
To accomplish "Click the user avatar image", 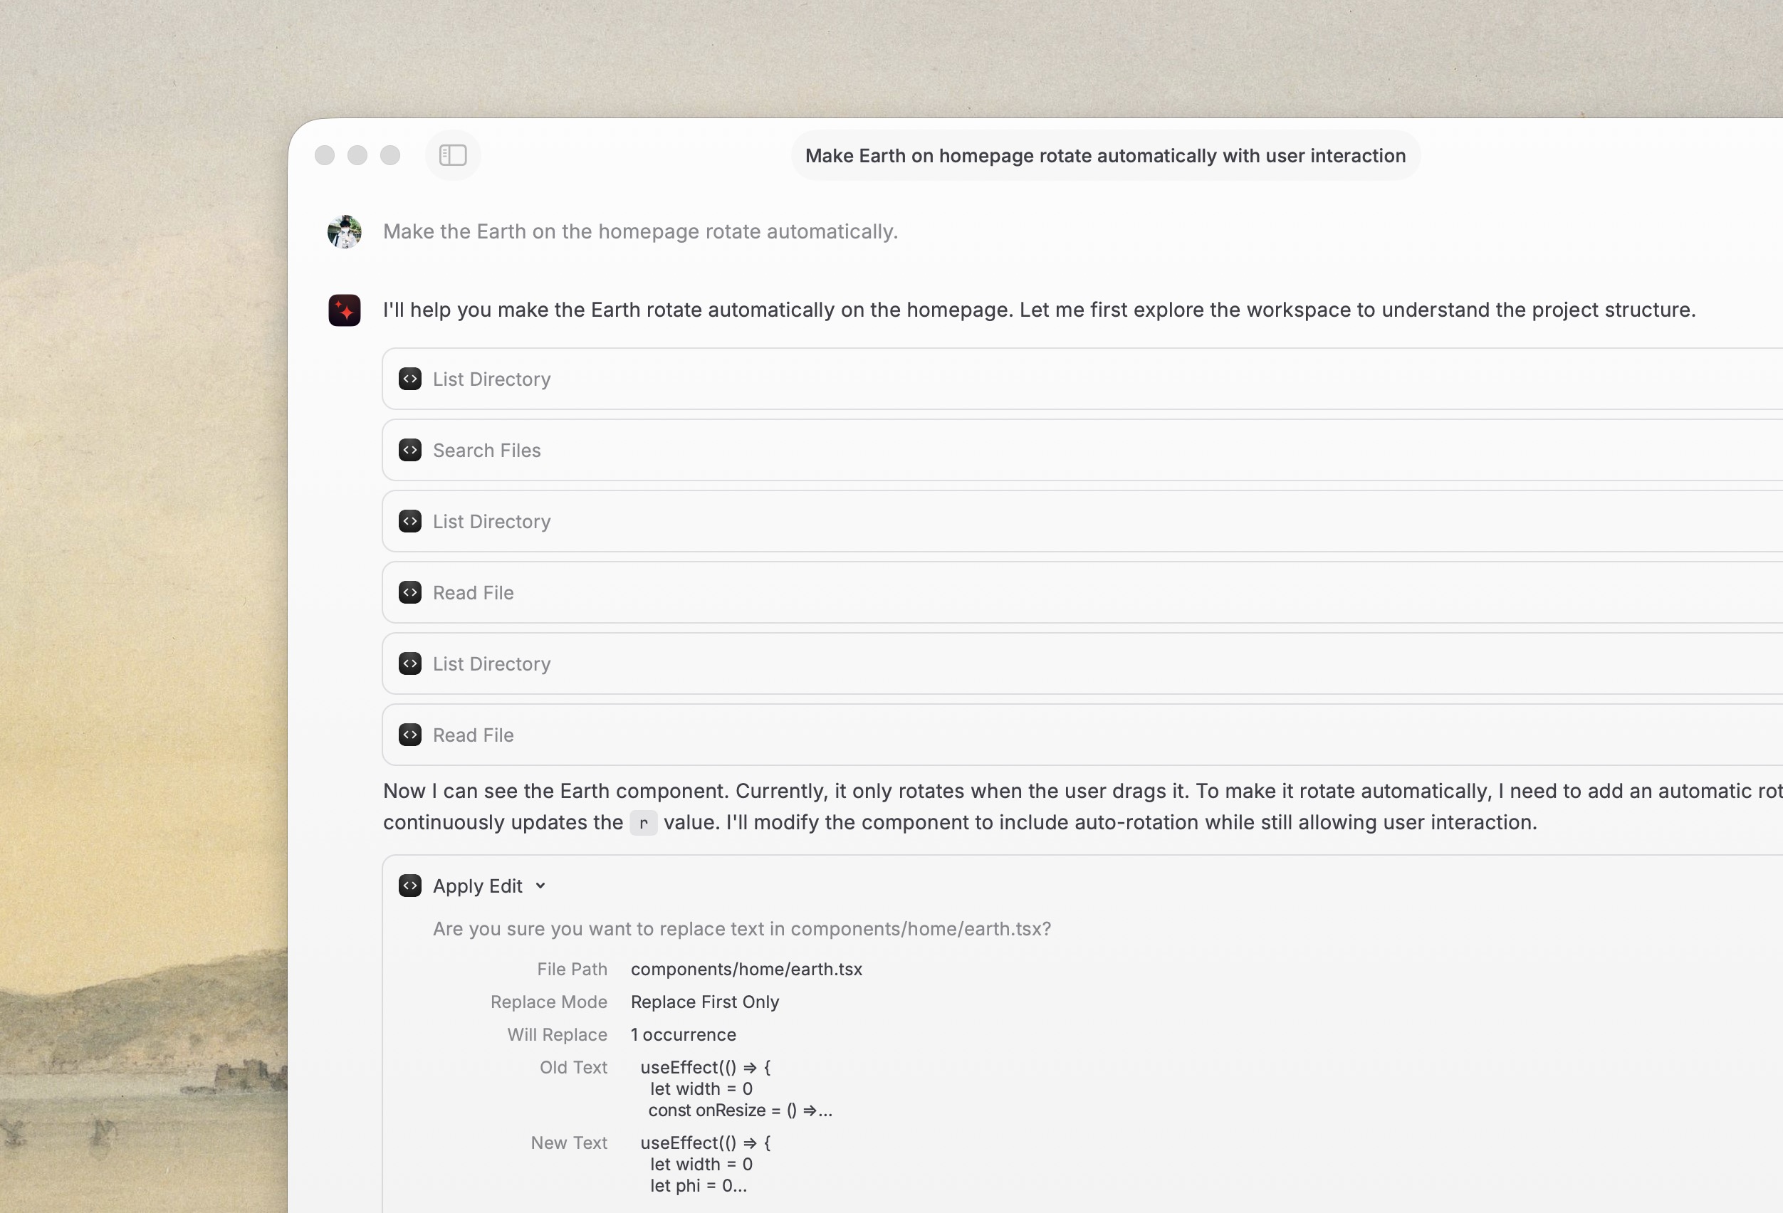I will pos(345,231).
